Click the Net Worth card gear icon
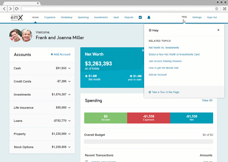 point(143,50)
